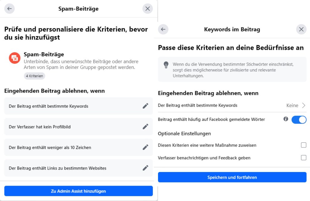Click the red Spam-Beiträge icon
This screenshot has height=201, width=310.
[15, 58]
